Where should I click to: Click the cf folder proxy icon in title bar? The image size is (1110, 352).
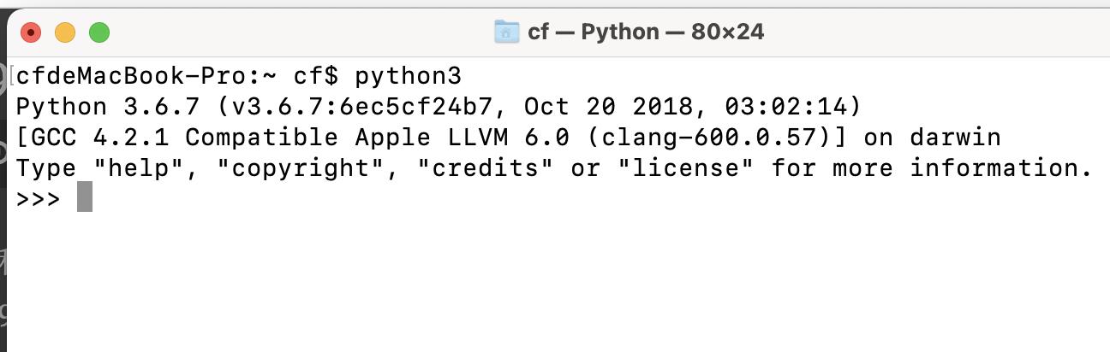[x=507, y=32]
